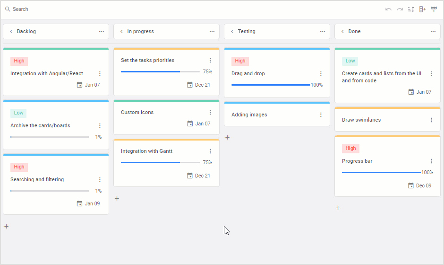Image resolution: width=444 pixels, height=265 pixels.
Task: Collapse the Done column
Action: [x=342, y=32]
